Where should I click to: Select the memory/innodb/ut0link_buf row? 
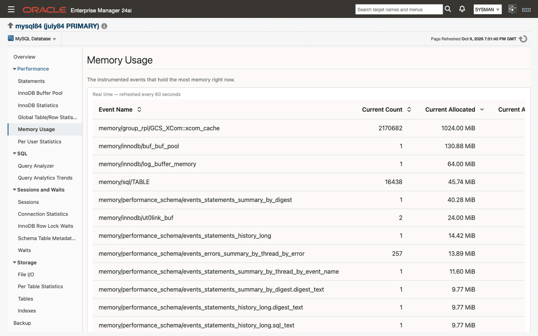pos(309,218)
